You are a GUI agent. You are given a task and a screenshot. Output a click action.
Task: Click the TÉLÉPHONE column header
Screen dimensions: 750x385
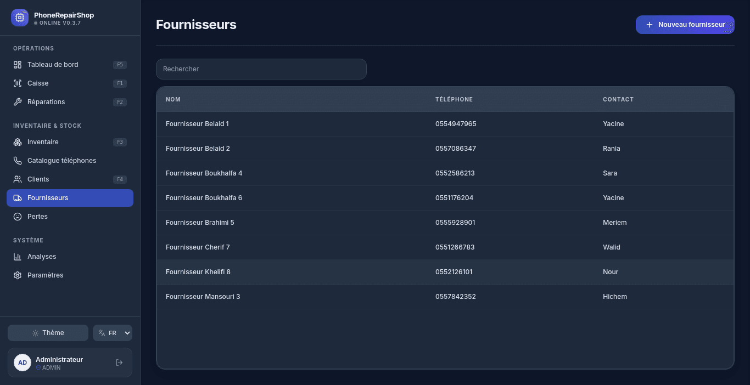tap(454, 99)
